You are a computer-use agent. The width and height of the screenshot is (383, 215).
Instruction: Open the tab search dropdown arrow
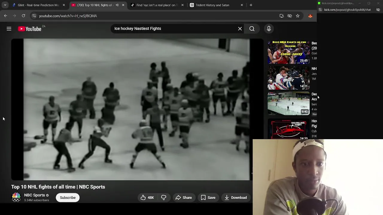(5, 5)
